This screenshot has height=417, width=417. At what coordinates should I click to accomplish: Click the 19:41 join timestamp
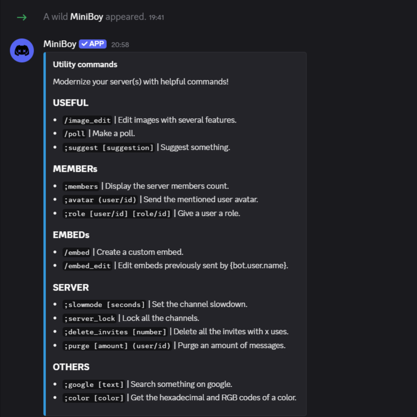(x=157, y=17)
